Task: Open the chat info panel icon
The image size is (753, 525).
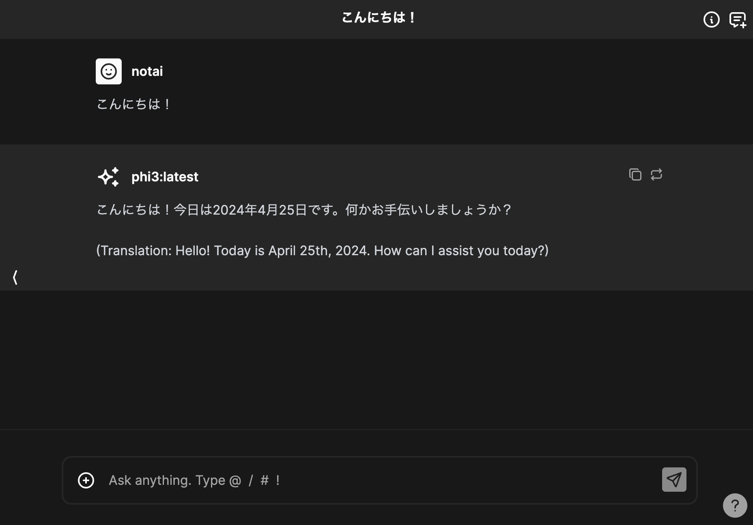Action: click(711, 19)
